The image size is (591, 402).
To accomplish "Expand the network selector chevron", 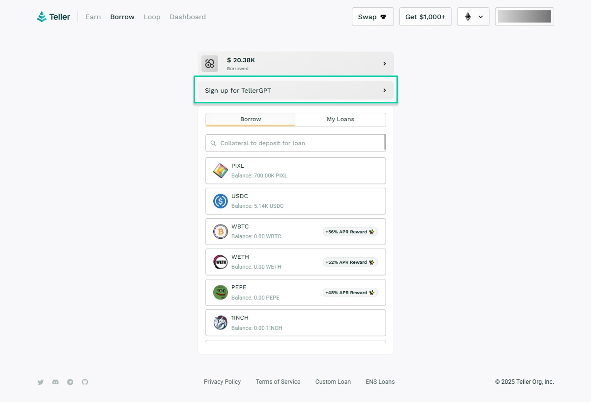I will [480, 17].
